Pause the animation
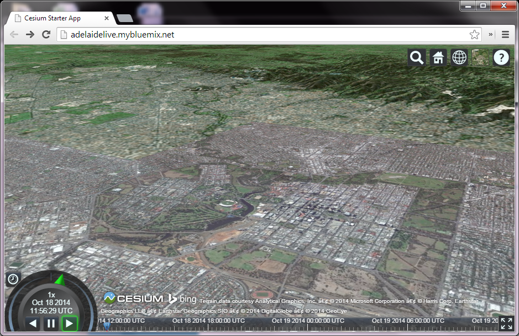This screenshot has height=336, width=519. point(51,323)
